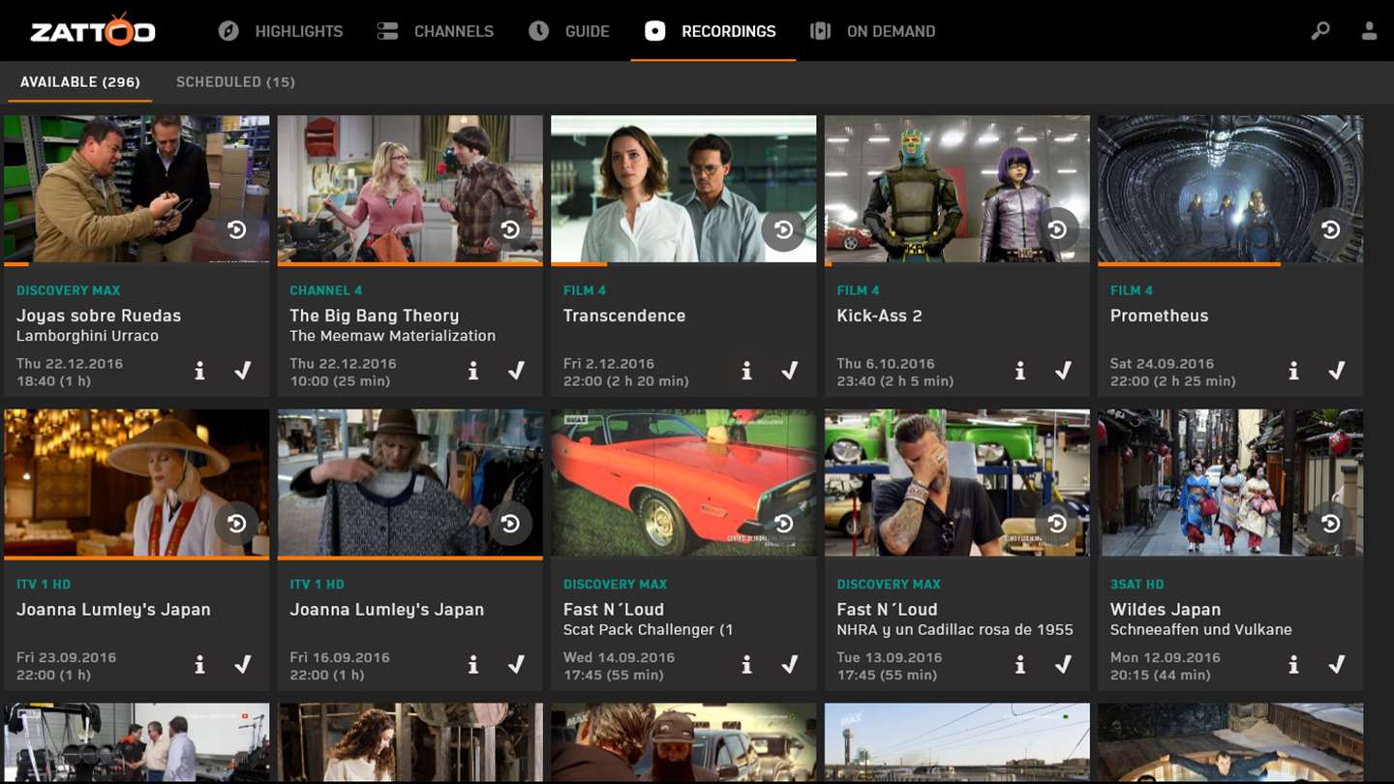Open the Guide tab
The image size is (1394, 784).
[x=569, y=31]
